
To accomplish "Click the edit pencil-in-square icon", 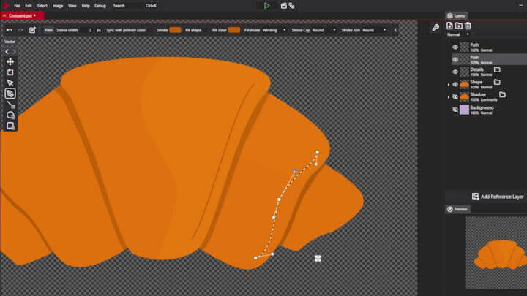I will point(32,30).
